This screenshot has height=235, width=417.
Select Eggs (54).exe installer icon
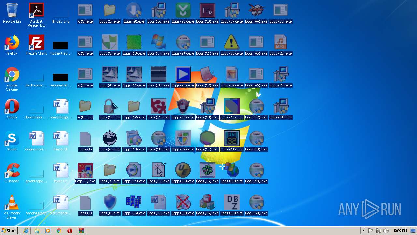[x=280, y=106]
